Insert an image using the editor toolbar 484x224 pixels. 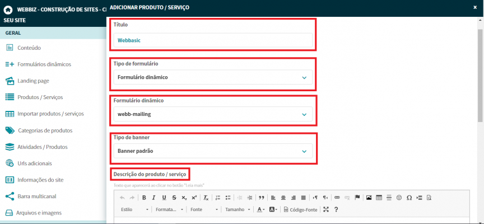[x=369, y=198]
